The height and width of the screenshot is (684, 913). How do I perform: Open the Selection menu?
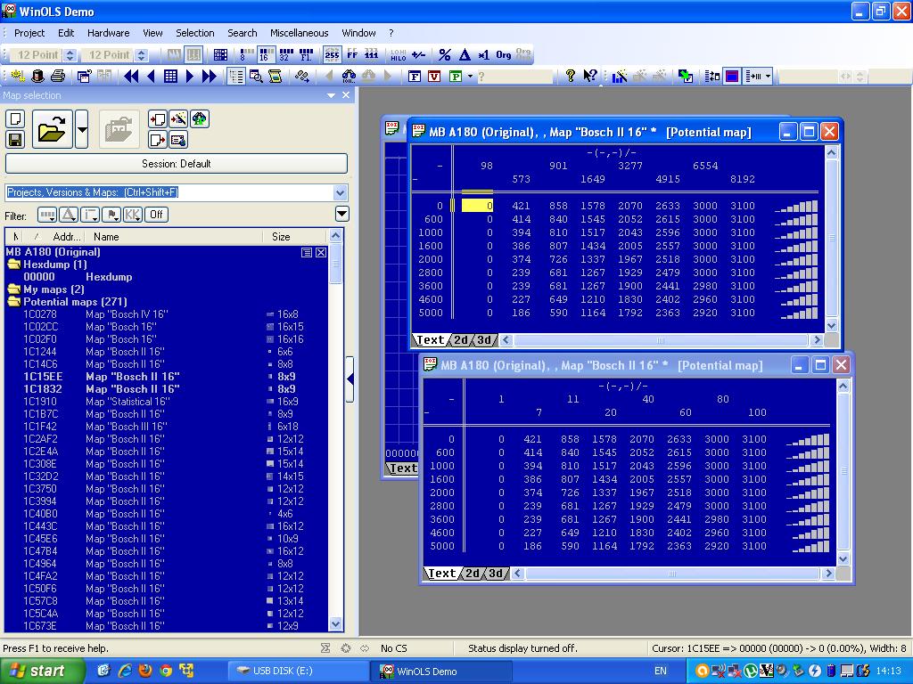(x=195, y=33)
